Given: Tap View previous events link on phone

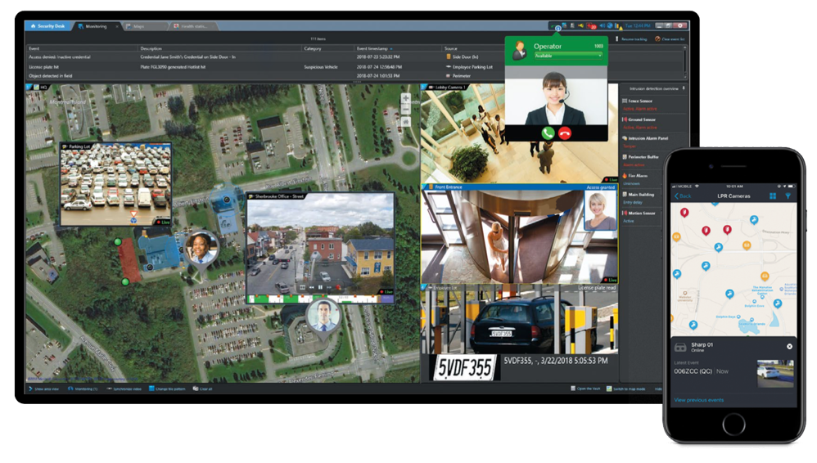Looking at the screenshot, I should (x=699, y=400).
